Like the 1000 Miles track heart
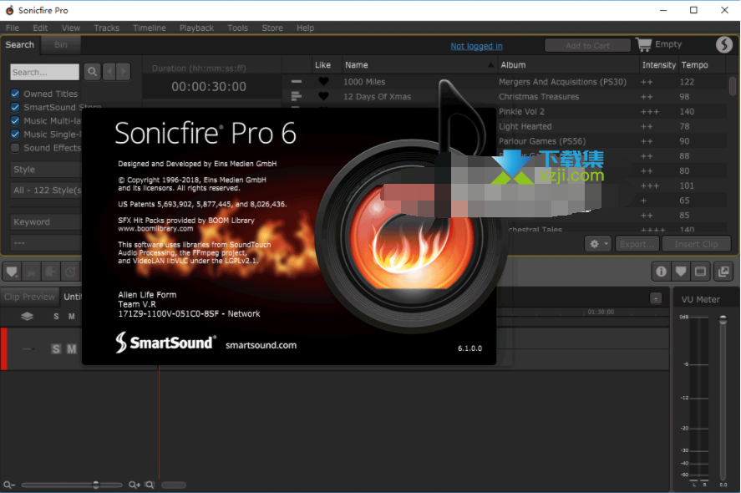 (x=323, y=81)
